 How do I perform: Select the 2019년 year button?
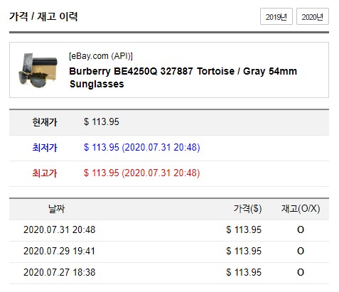(x=276, y=16)
